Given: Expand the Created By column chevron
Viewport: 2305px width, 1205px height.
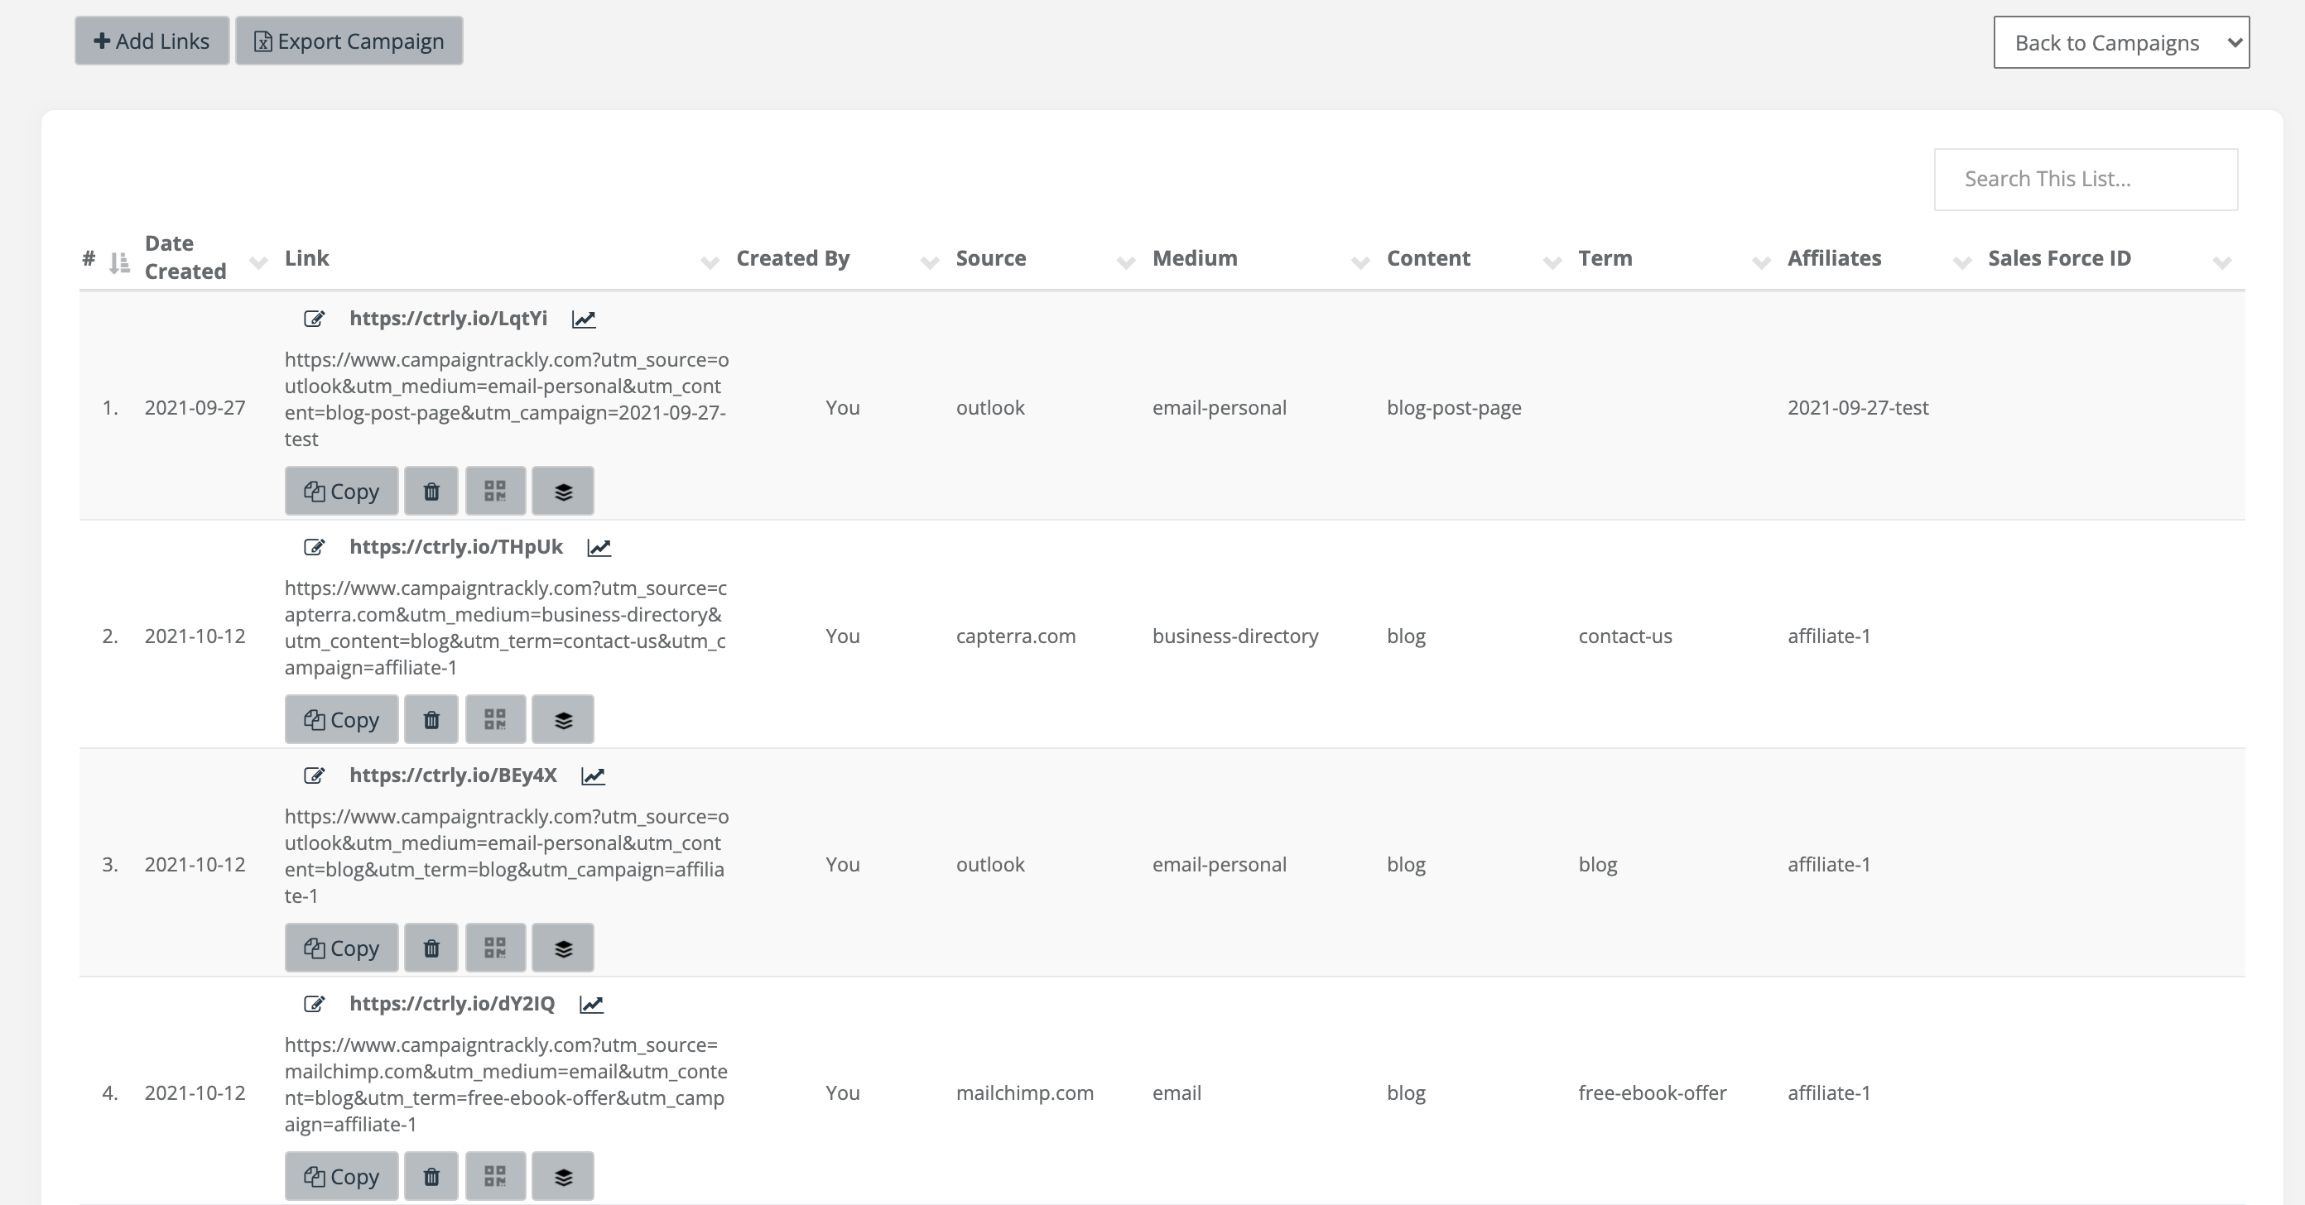Looking at the screenshot, I should tap(930, 262).
